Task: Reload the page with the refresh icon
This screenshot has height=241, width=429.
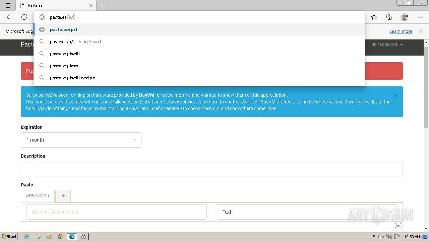Action: (24, 17)
